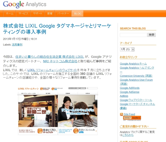Click the こちらから feedback link
166x142 pixels.
pos(128,135)
